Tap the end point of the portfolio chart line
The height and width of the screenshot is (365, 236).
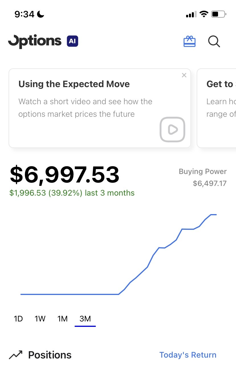click(216, 214)
